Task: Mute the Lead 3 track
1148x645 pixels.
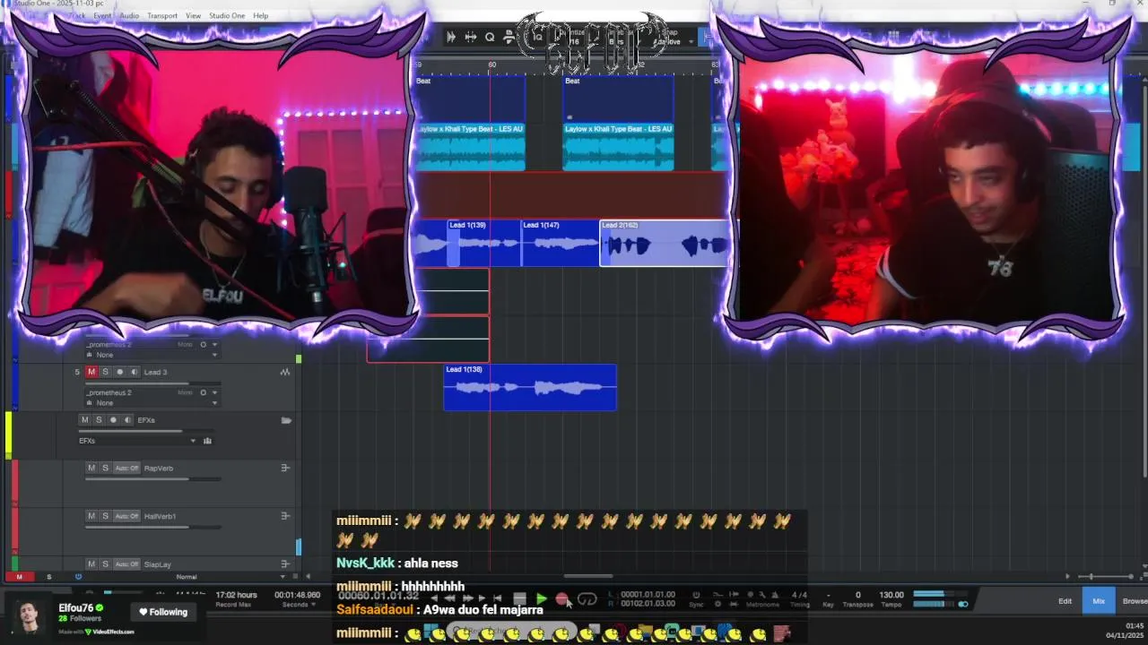Action: tap(91, 372)
